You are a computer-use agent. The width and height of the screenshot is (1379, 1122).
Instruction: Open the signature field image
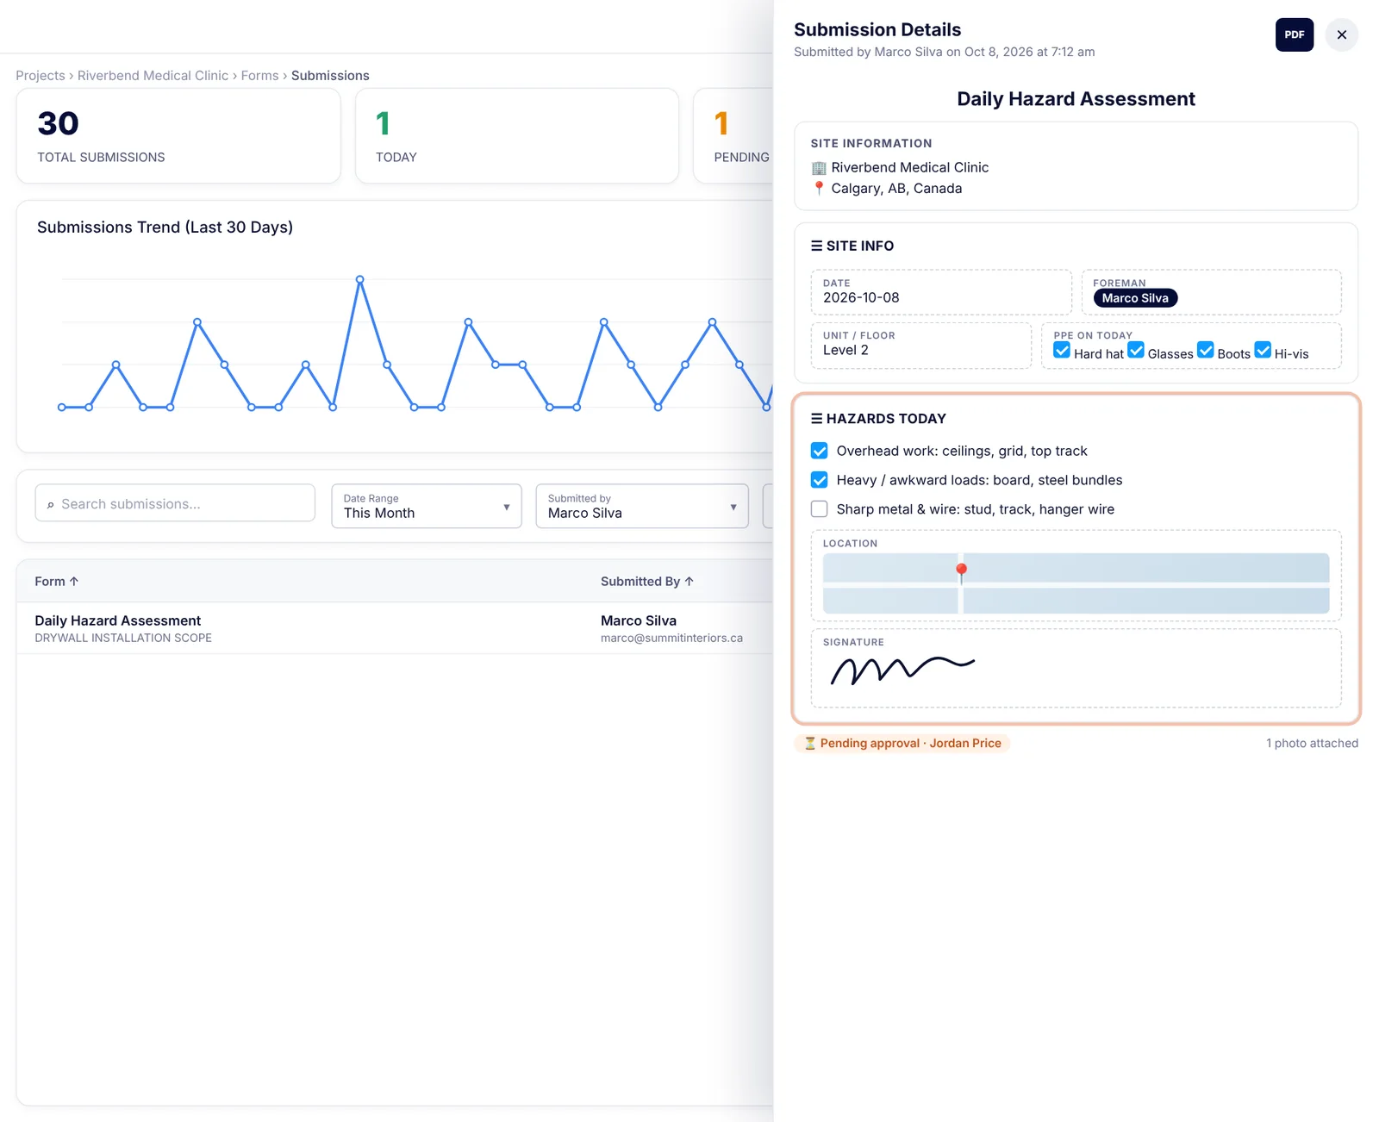902,670
